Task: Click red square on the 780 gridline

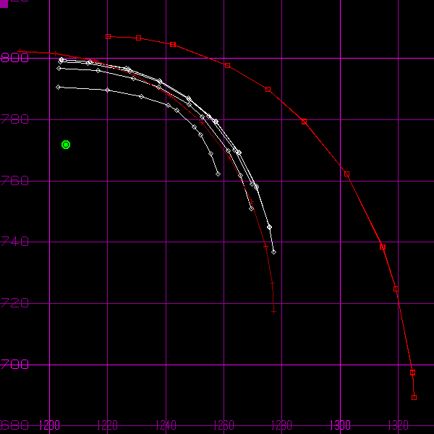Action: click(x=304, y=121)
